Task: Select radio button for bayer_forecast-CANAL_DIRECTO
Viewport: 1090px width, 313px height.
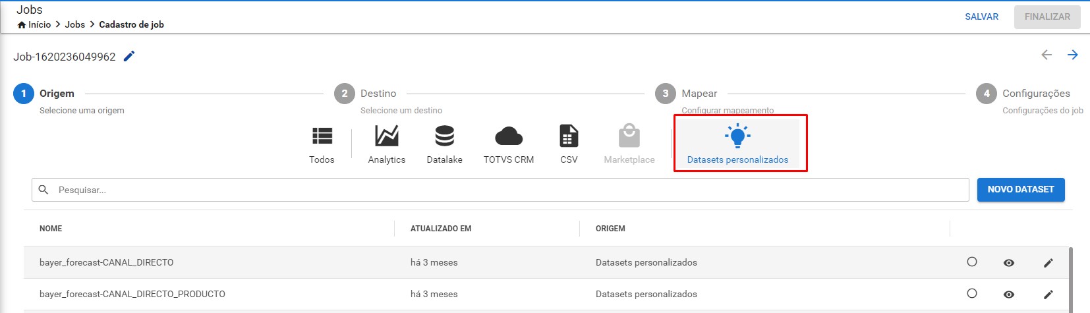Action: 972,262
